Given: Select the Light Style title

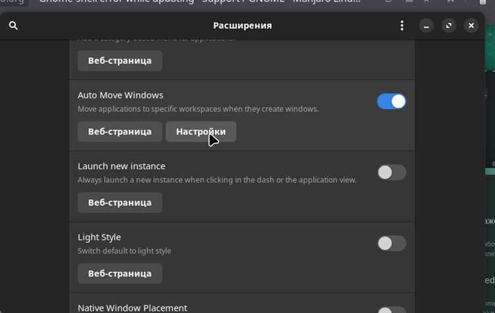Looking at the screenshot, I should 99,237.
